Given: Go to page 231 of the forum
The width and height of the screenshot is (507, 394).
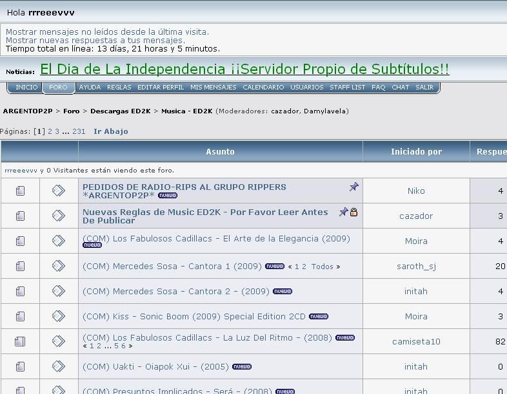Looking at the screenshot, I should 79,131.
